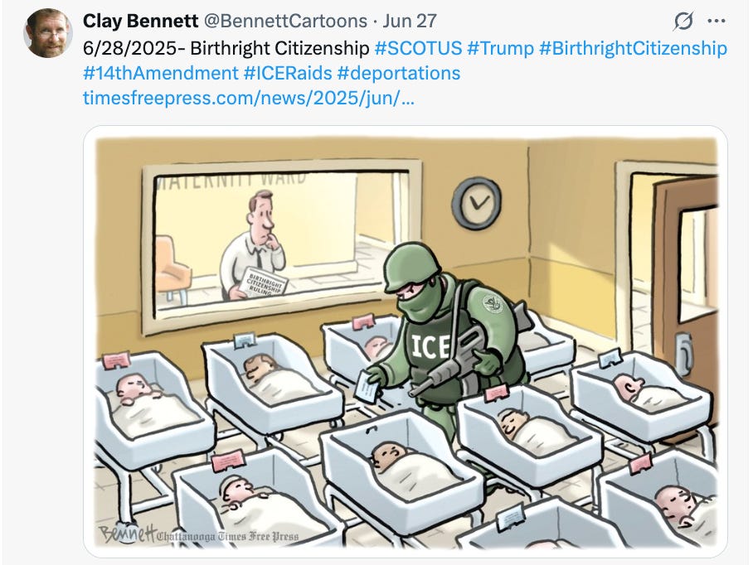Click the wall clock in the cartoon
The height and width of the screenshot is (565, 753).
[x=476, y=203]
